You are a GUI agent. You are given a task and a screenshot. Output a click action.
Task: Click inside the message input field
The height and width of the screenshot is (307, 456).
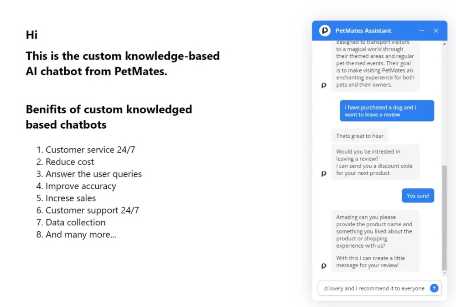[x=374, y=288]
